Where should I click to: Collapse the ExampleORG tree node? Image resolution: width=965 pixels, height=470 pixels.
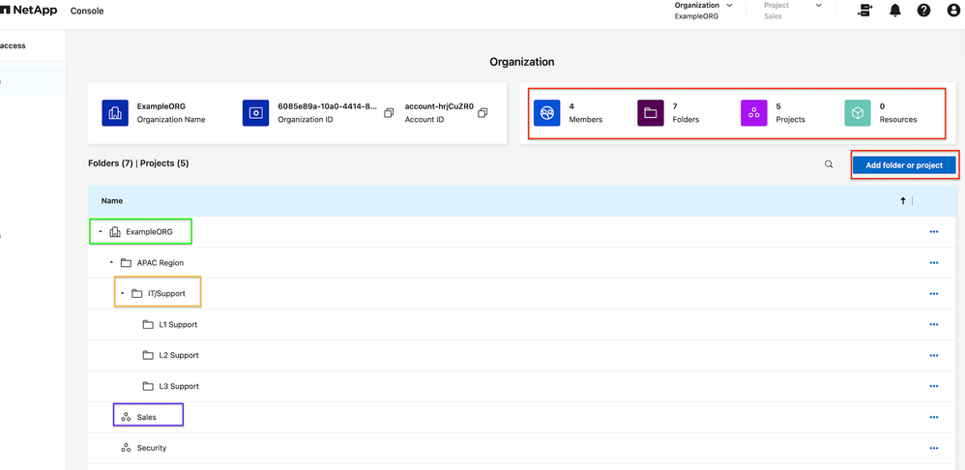click(x=101, y=232)
